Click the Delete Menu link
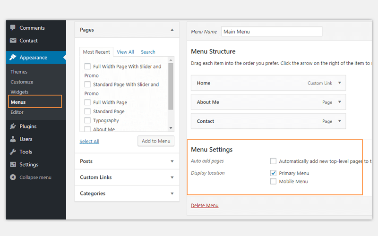378x236 pixels. [x=205, y=205]
